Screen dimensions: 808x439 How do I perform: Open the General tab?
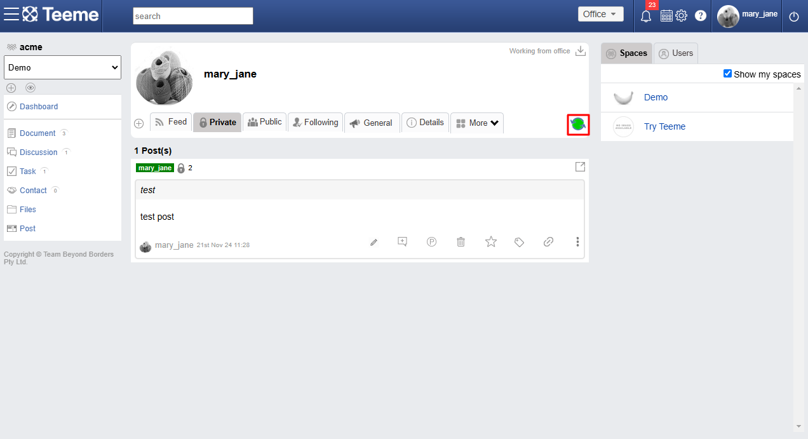coord(372,123)
